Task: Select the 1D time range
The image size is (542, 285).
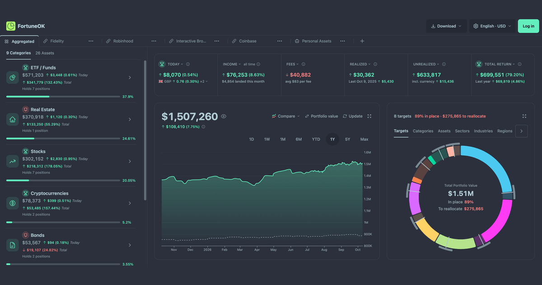Action: click(252, 139)
